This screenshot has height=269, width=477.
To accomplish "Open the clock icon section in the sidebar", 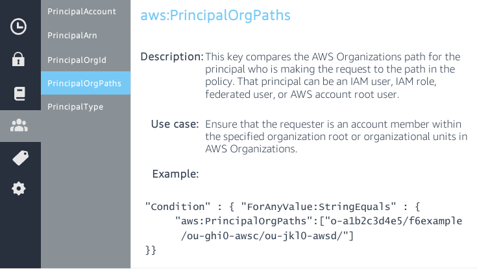I will pos(19,27).
